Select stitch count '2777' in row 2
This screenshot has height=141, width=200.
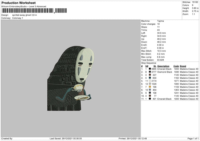pyautogui.click(x=154, y=72)
